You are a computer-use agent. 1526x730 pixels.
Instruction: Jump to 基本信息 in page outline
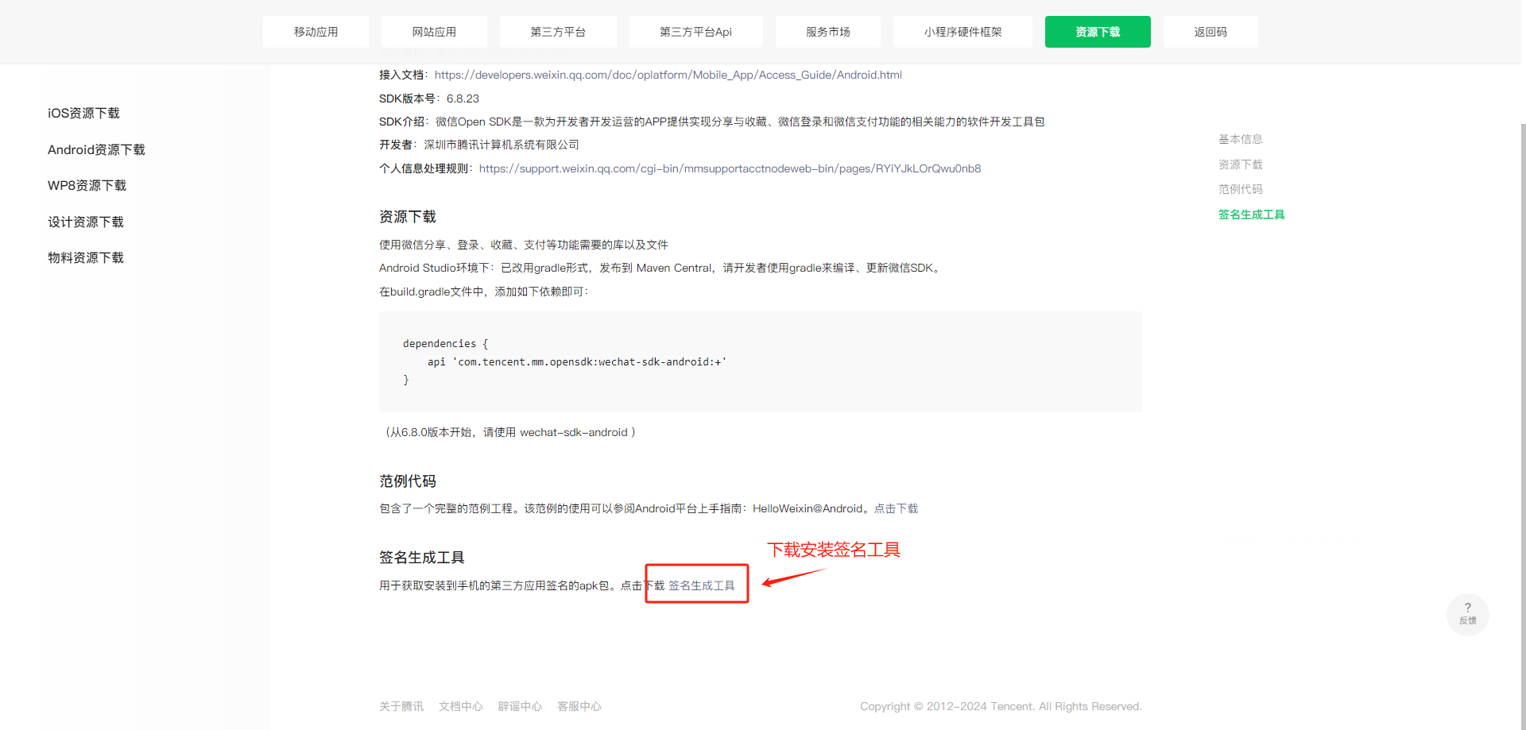point(1240,140)
